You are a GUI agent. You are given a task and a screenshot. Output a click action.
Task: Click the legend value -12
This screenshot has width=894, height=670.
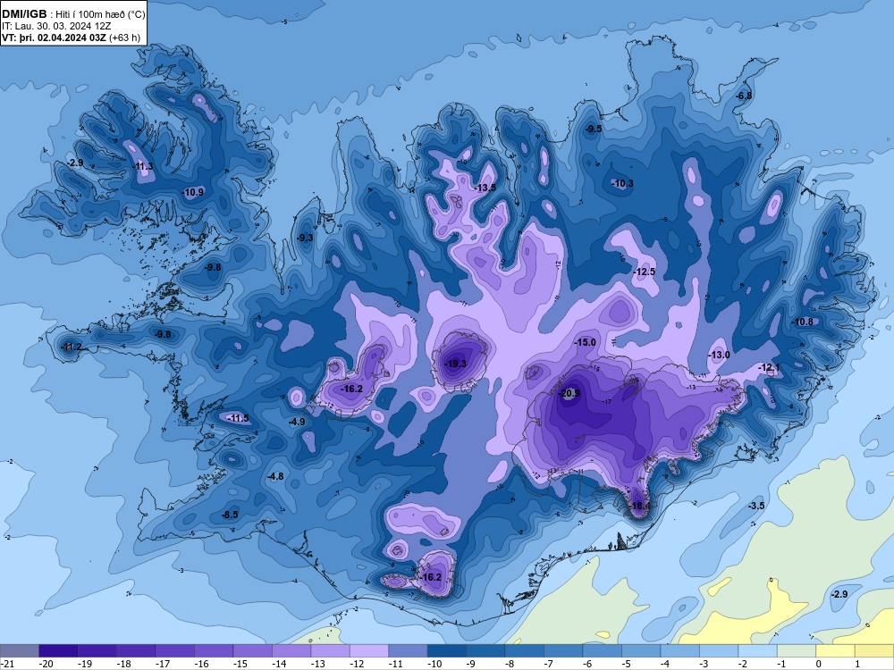(357, 664)
